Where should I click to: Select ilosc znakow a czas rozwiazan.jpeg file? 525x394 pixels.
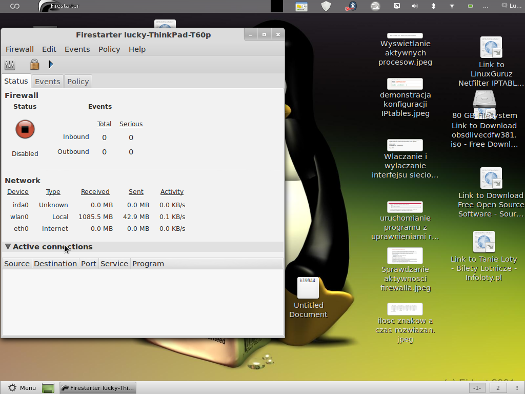405,324
